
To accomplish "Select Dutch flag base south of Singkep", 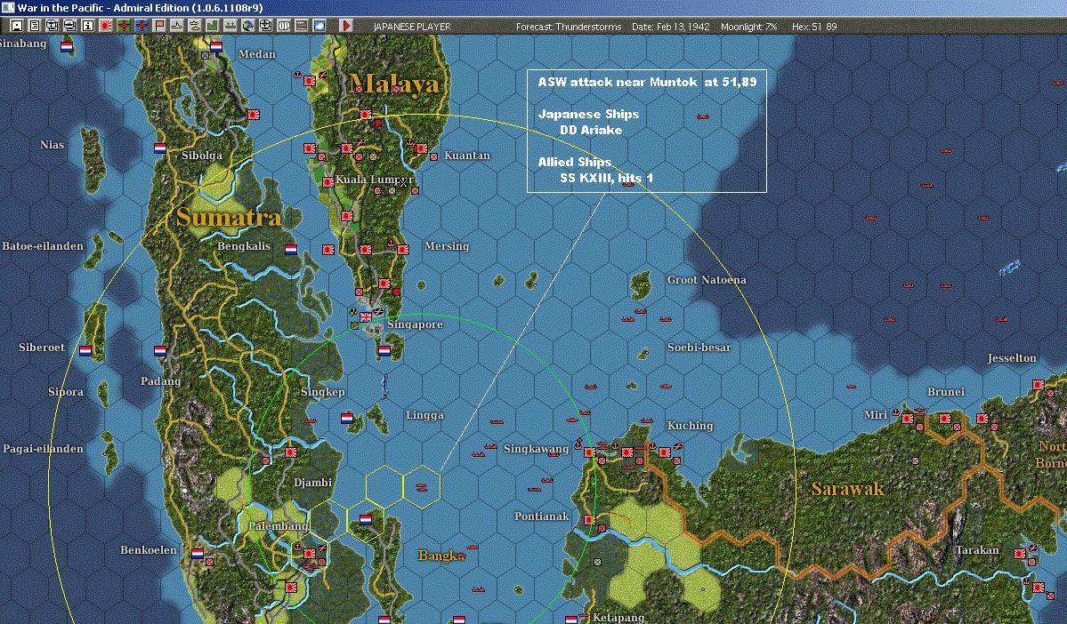I will [347, 418].
